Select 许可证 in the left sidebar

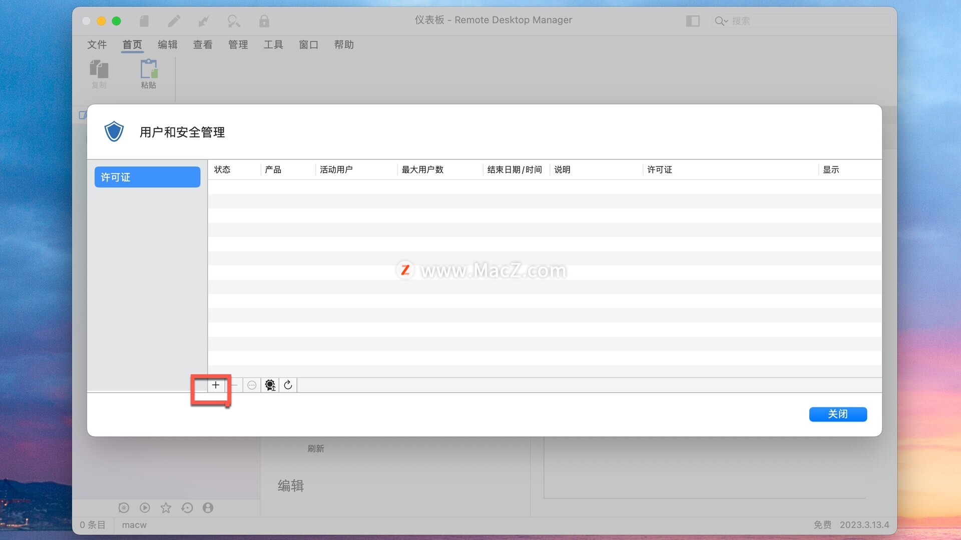[x=147, y=177]
